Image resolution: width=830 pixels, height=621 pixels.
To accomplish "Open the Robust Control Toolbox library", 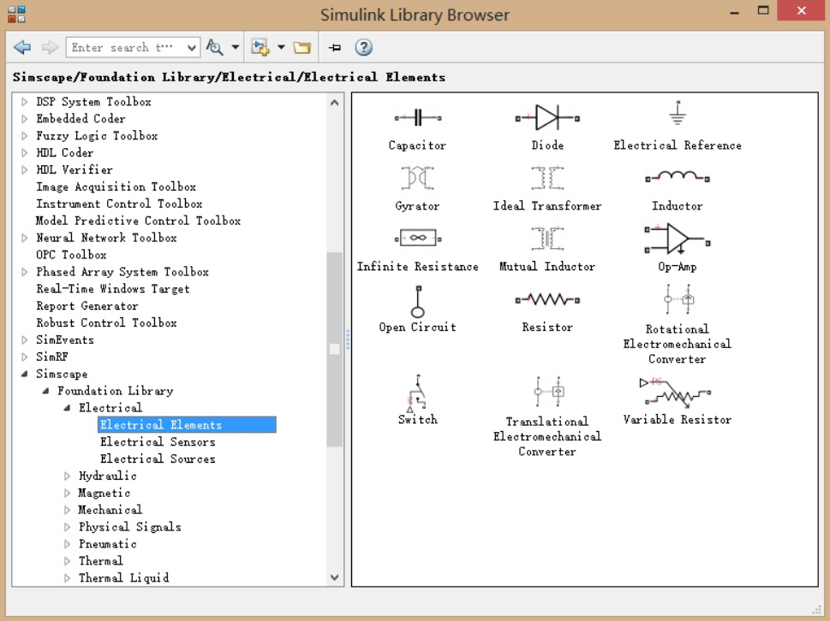I will click(x=106, y=323).
